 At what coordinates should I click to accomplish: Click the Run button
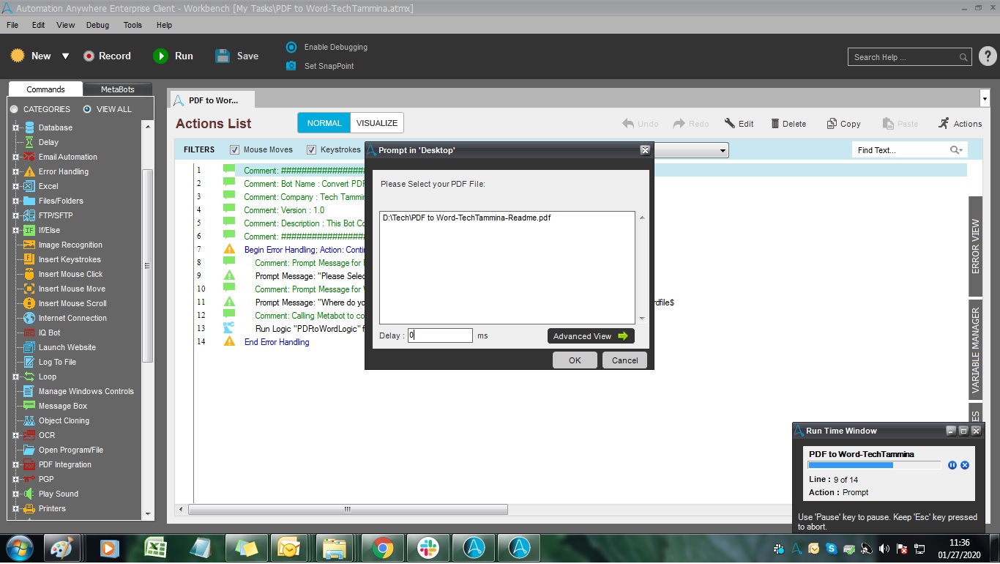coord(173,56)
